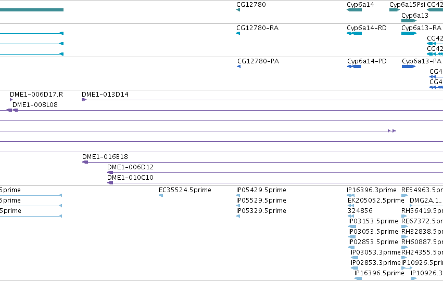Select clone DME1-016B18
Screen dimensions: 443x281
(105, 157)
